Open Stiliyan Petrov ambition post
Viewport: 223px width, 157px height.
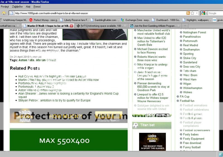(x=54, y=100)
